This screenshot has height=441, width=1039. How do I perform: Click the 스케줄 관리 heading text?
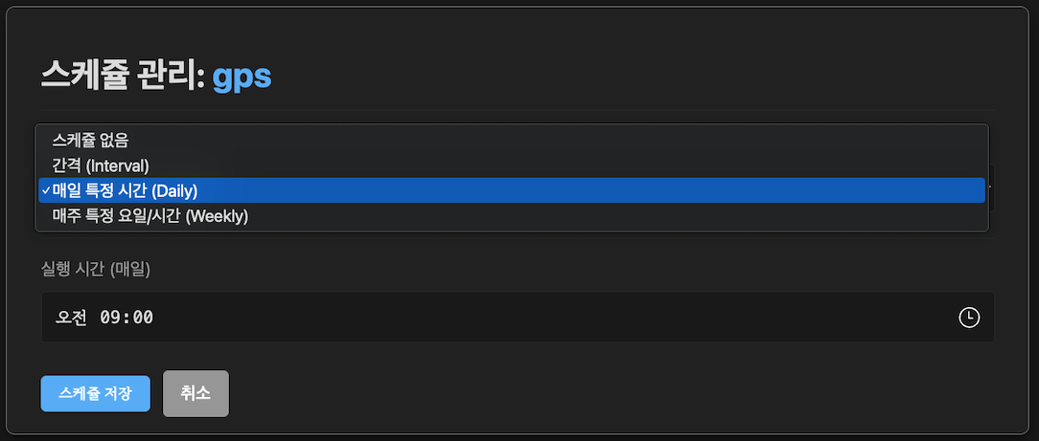123,77
